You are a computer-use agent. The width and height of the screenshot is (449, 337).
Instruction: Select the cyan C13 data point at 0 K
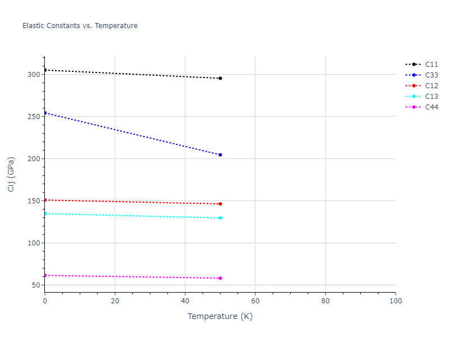point(45,213)
